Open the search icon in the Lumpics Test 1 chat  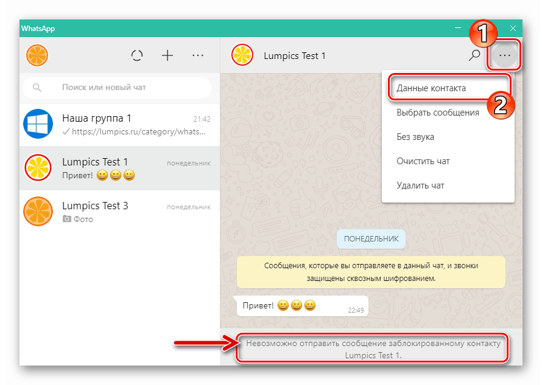474,55
